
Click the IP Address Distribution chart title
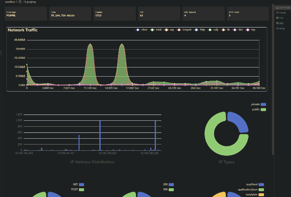coord(92,162)
